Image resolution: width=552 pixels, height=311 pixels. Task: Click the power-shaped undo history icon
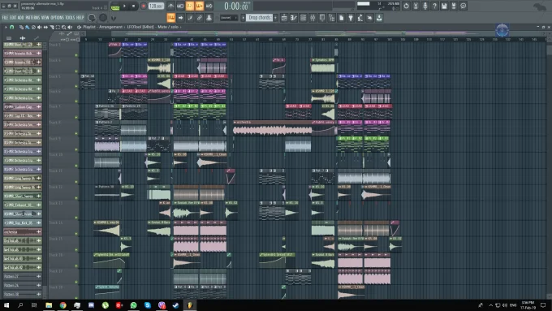(406, 6)
